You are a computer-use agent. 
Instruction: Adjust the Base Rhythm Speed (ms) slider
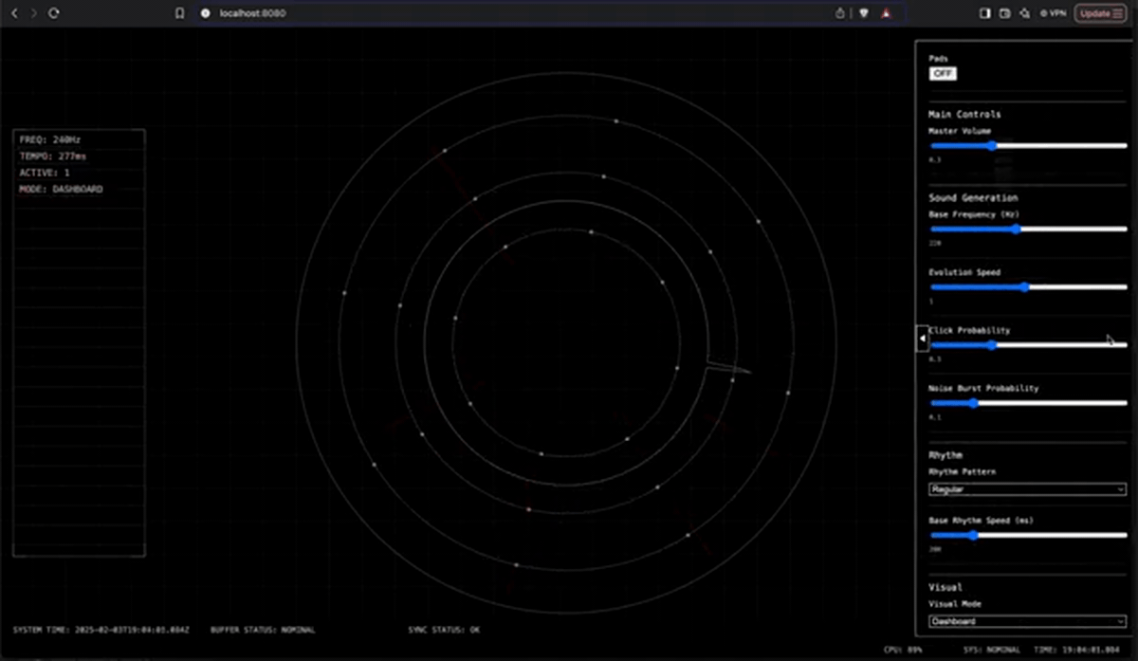1028,535
